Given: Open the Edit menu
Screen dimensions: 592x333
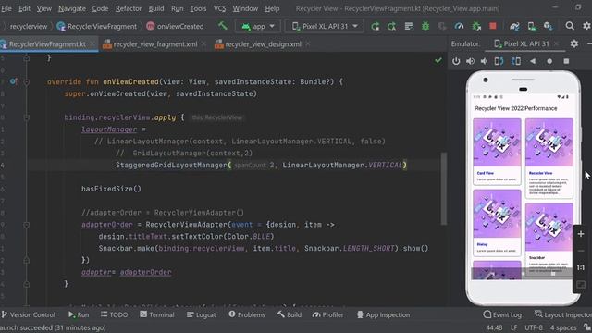Looking at the screenshot, I should (25, 8).
